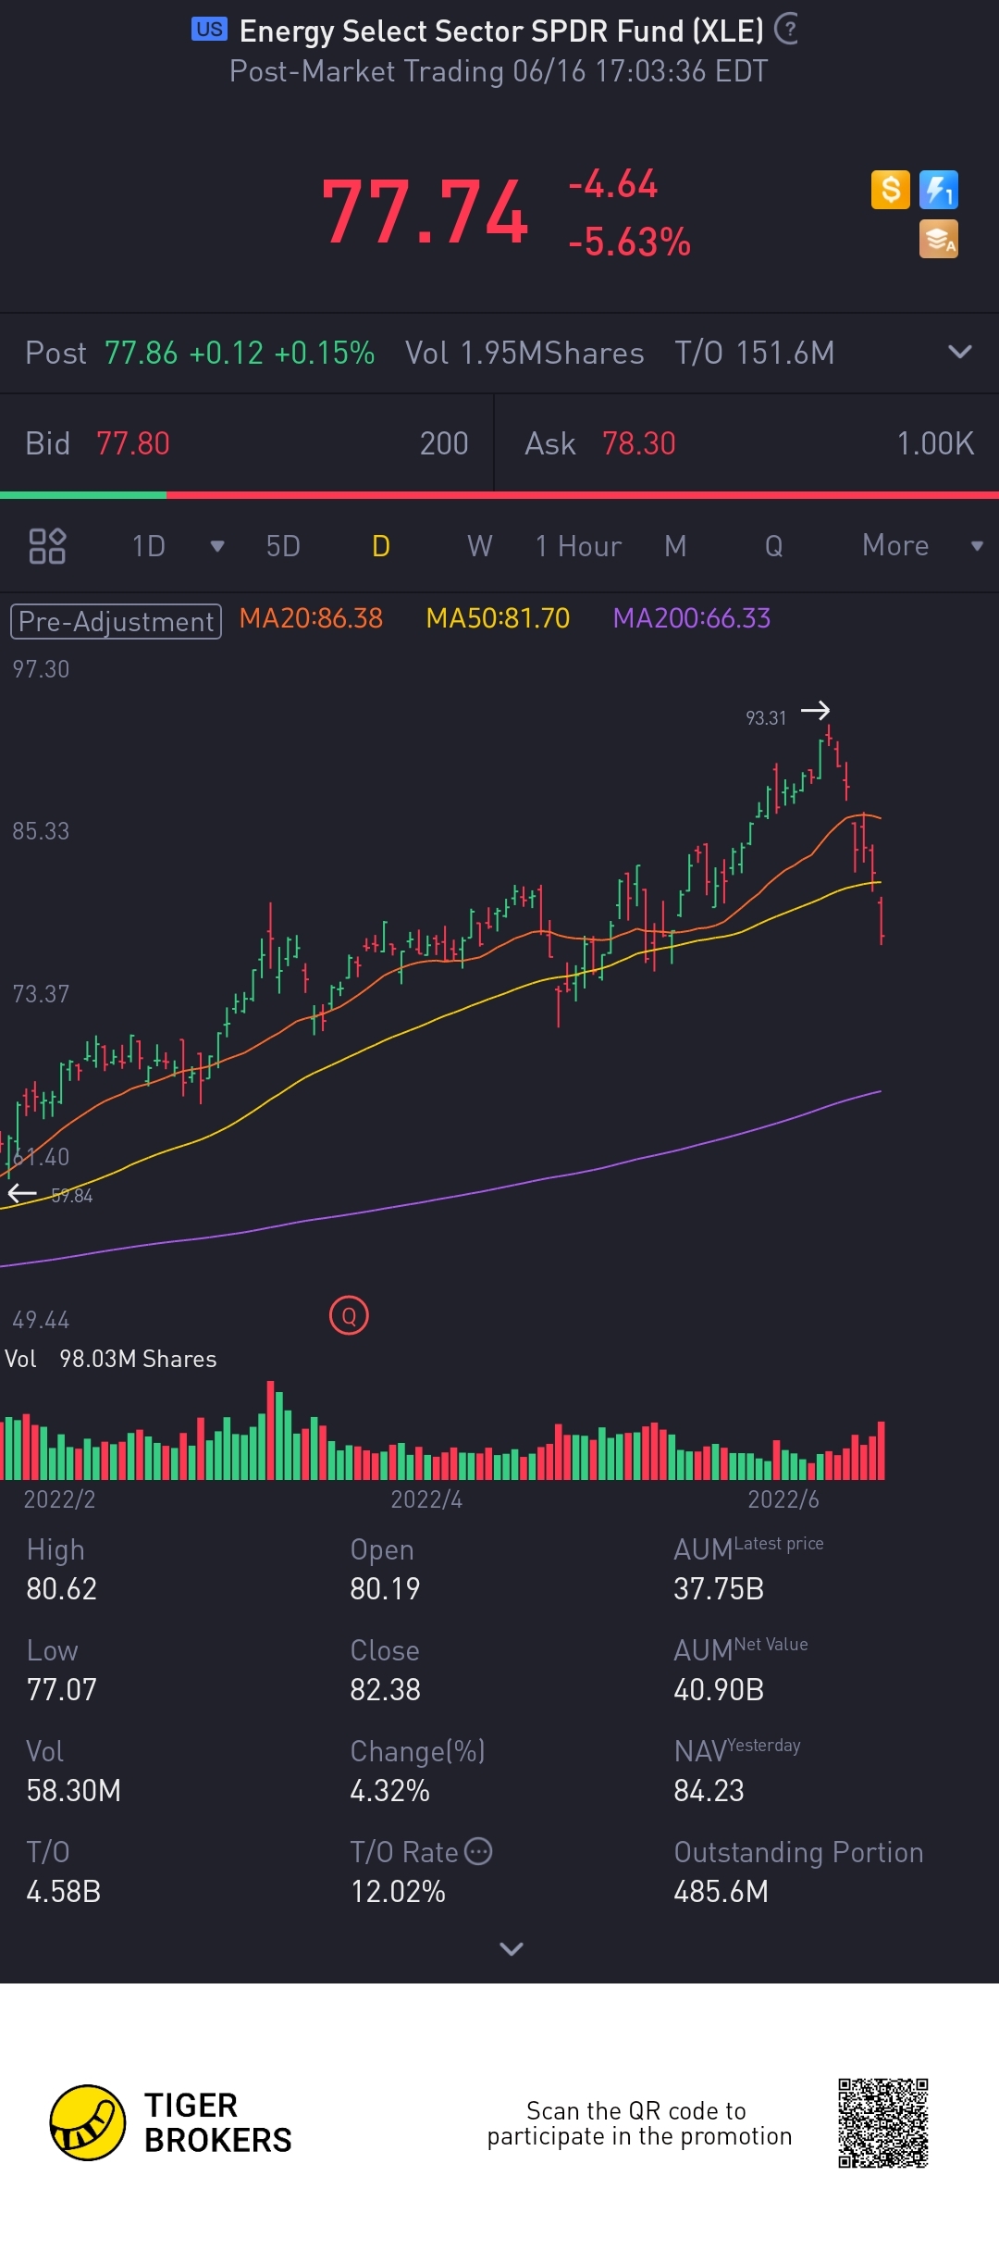Select the 1D chart tab

[x=149, y=546]
